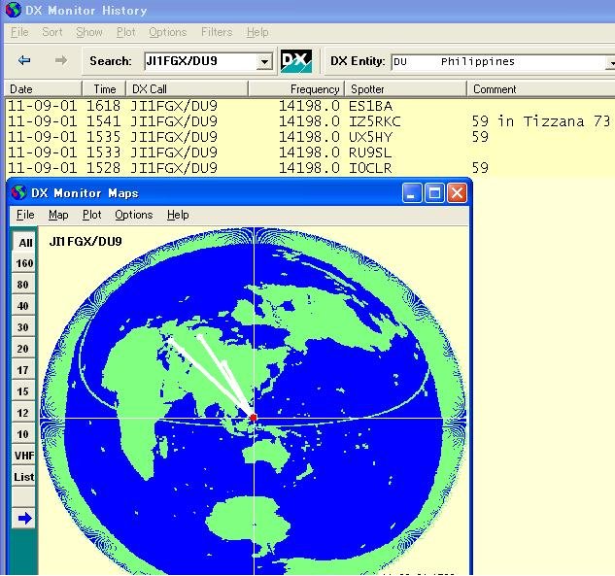Image resolution: width=615 pixels, height=576 pixels.
Task: Select spot row from spotter RU9SL
Action: [310, 152]
